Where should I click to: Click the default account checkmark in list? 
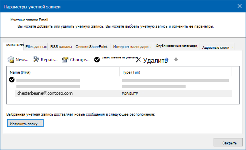pyautogui.click(x=12, y=80)
